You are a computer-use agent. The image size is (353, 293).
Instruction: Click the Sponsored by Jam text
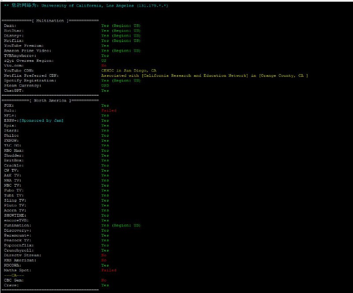pos(41,120)
